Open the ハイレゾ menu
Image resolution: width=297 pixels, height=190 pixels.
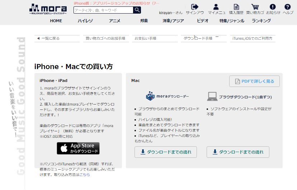85,21
